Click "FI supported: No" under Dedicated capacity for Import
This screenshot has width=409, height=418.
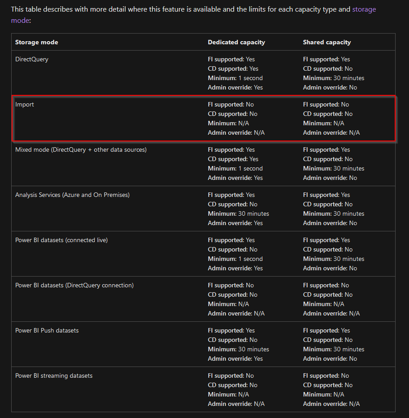pos(231,104)
